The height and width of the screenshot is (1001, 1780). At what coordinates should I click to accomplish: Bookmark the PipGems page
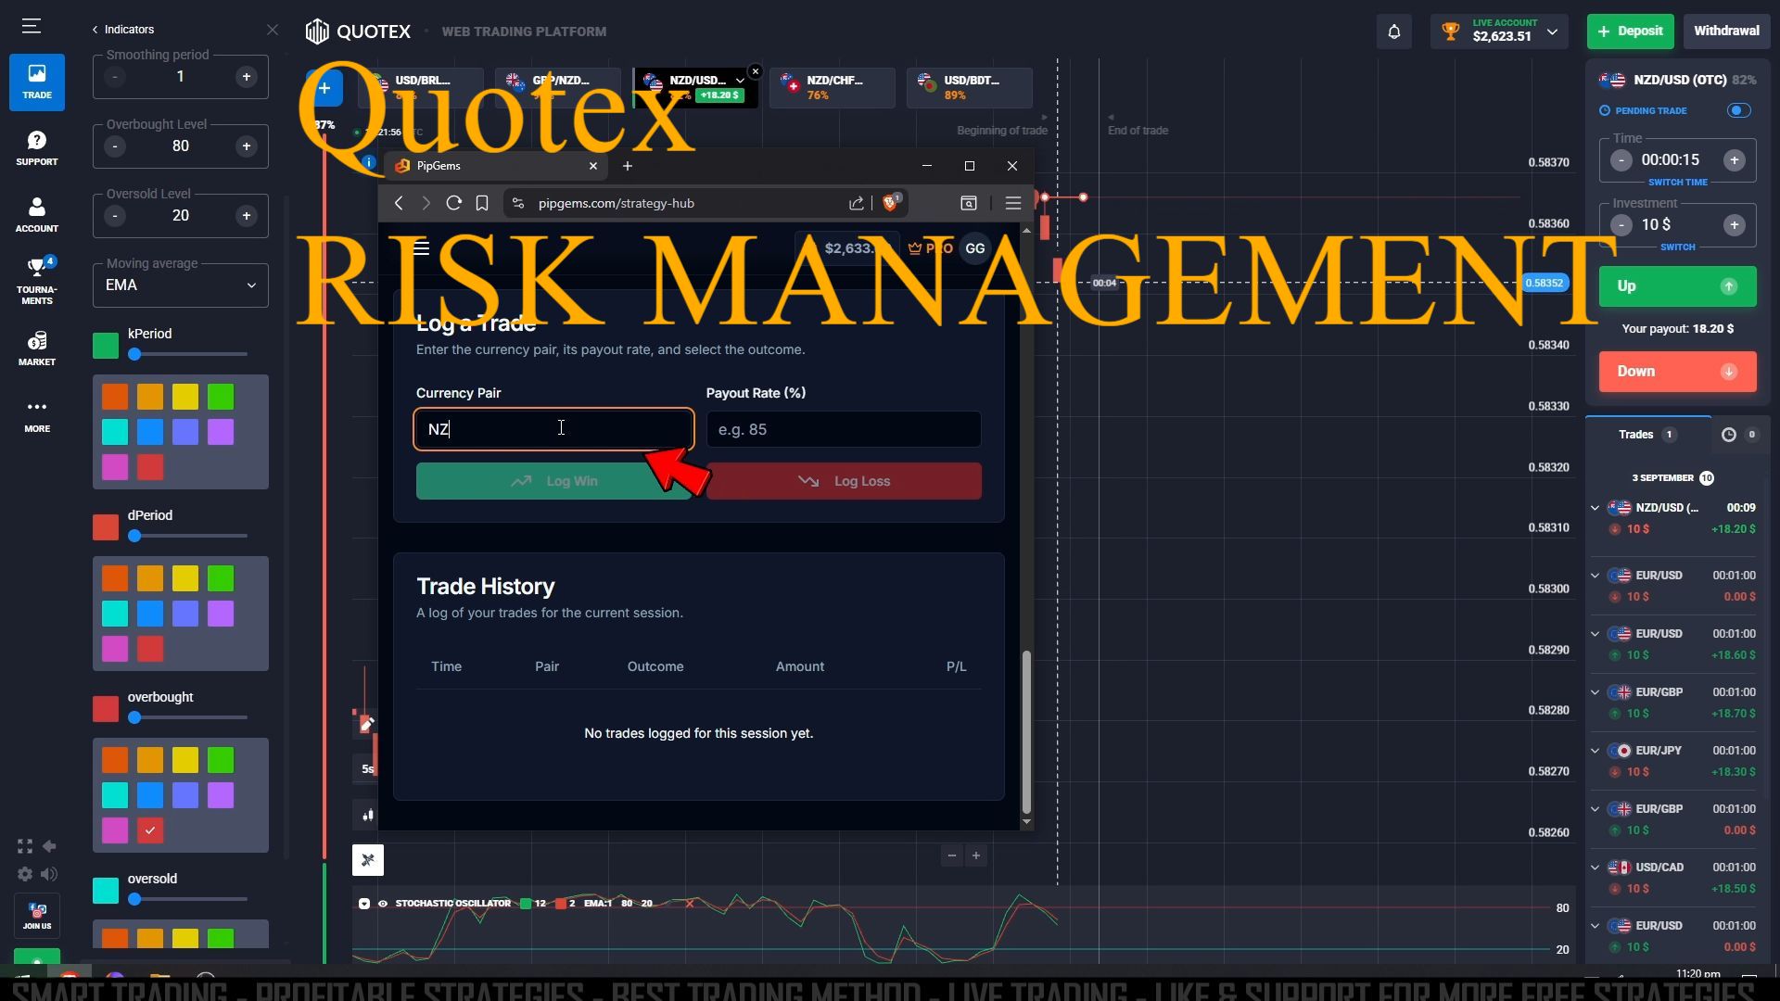pos(482,203)
